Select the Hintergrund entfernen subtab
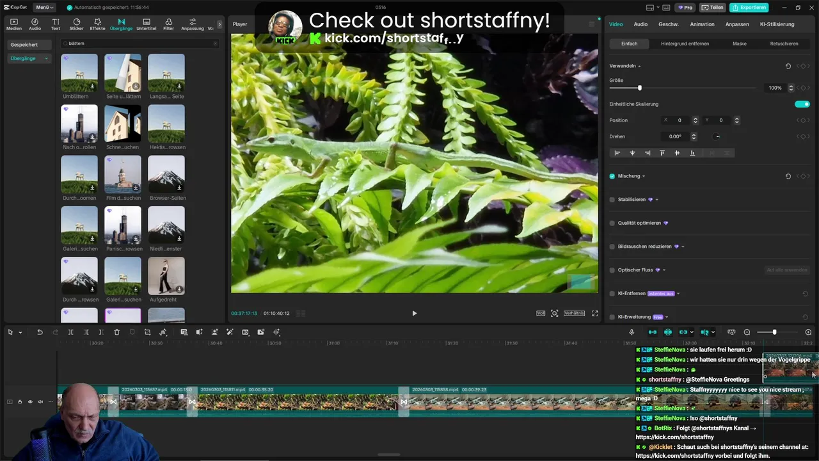This screenshot has height=461, width=819. coord(685,44)
